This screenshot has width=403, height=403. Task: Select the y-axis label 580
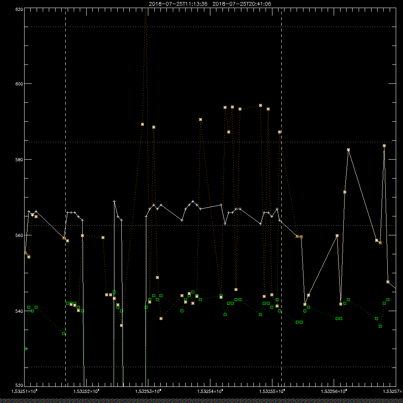coord(19,160)
